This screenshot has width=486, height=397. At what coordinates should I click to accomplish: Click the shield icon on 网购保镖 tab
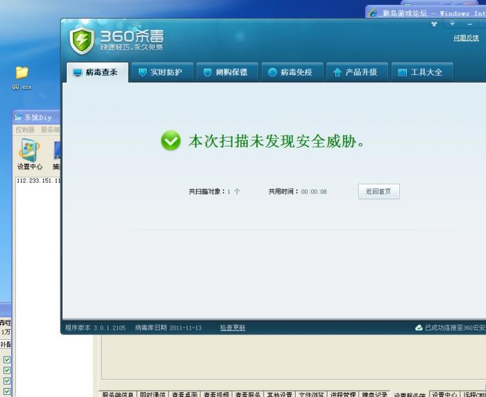pyautogui.click(x=208, y=72)
